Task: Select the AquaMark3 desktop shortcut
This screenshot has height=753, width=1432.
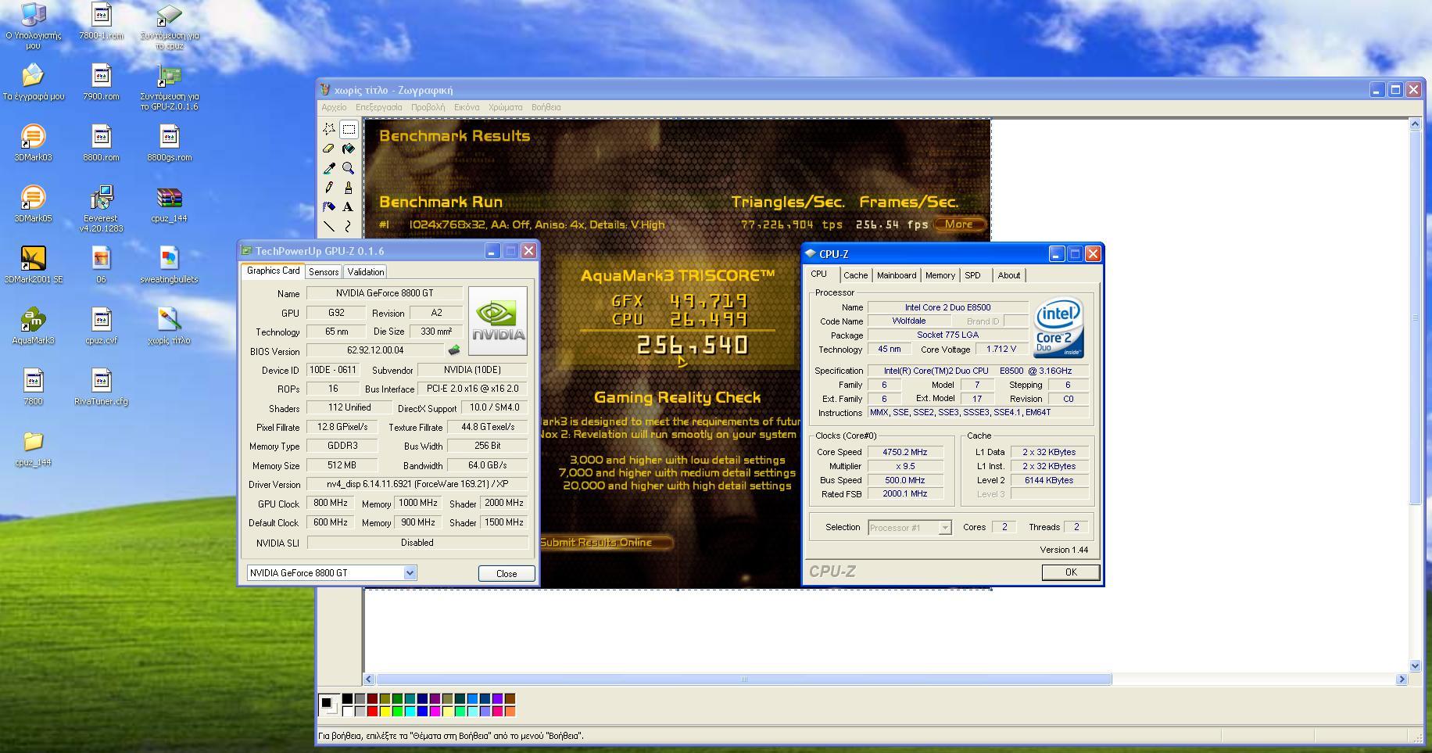Action: coord(33,326)
